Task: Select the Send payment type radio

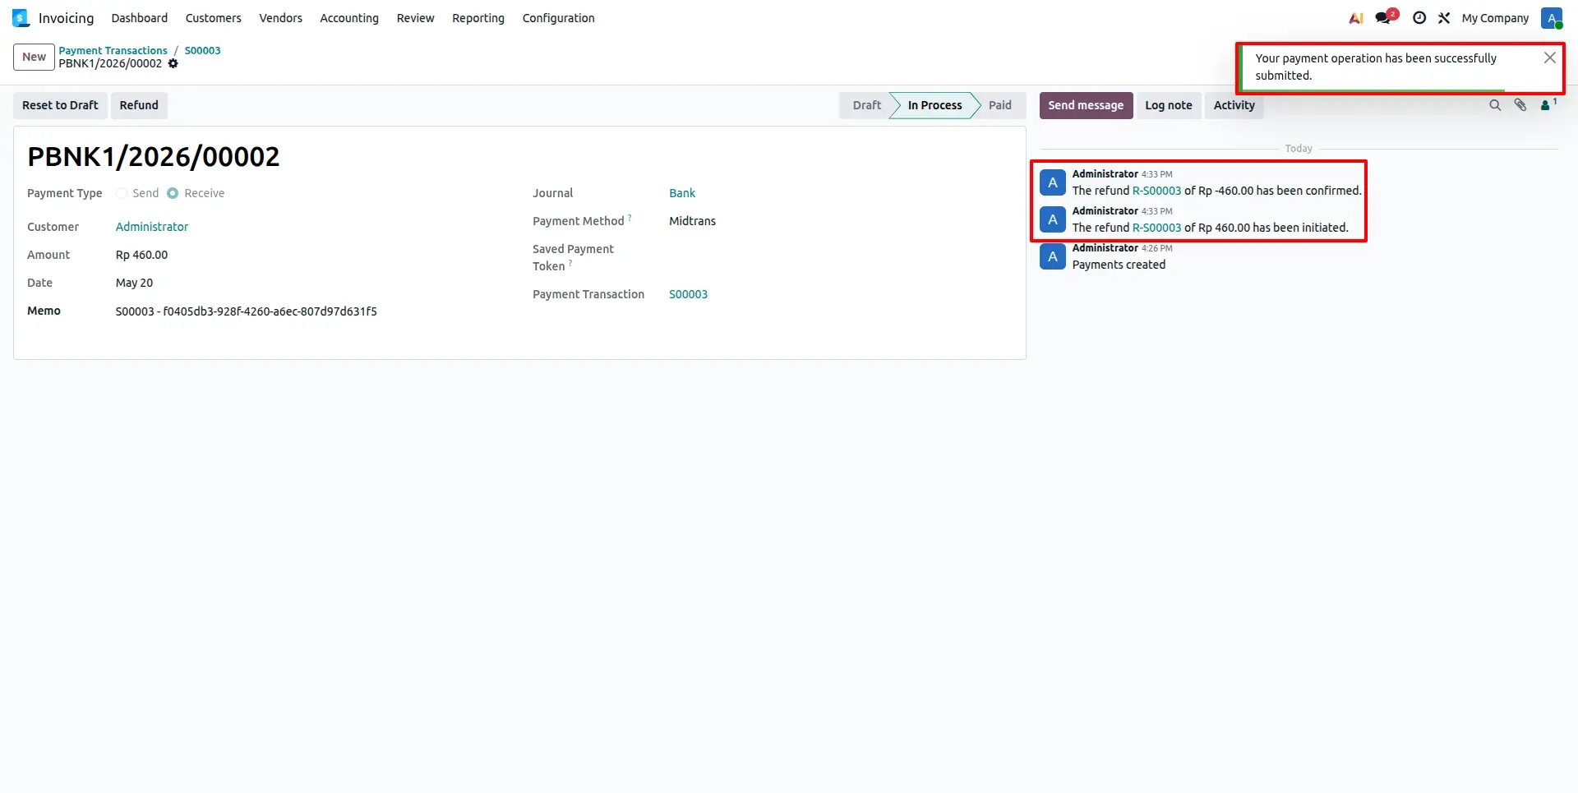Action: coord(122,193)
